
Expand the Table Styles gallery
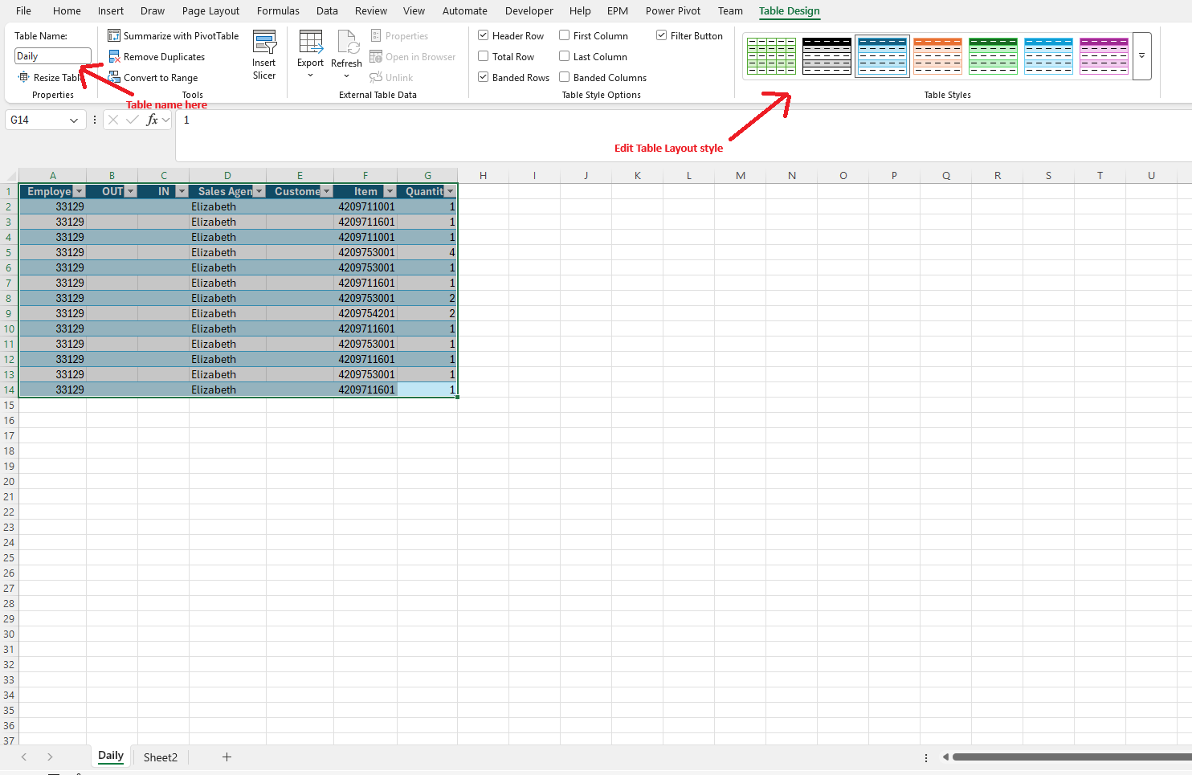[1141, 56]
